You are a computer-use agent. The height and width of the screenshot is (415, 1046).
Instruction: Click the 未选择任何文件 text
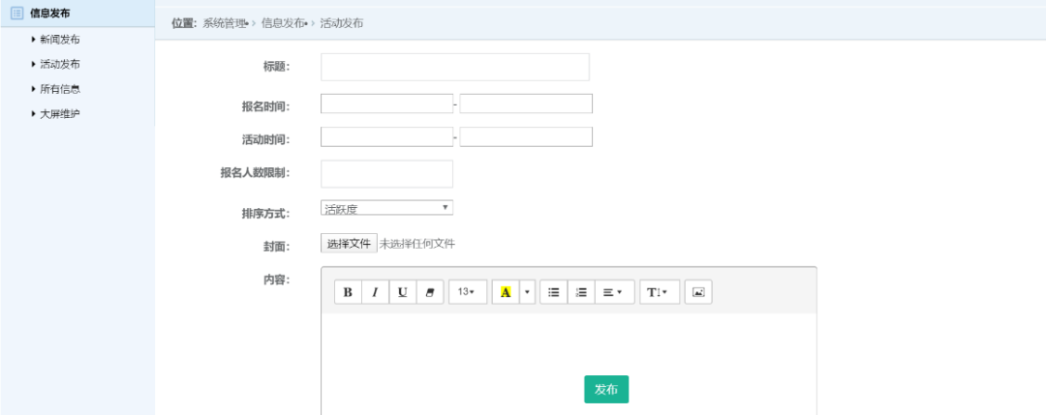[417, 244]
